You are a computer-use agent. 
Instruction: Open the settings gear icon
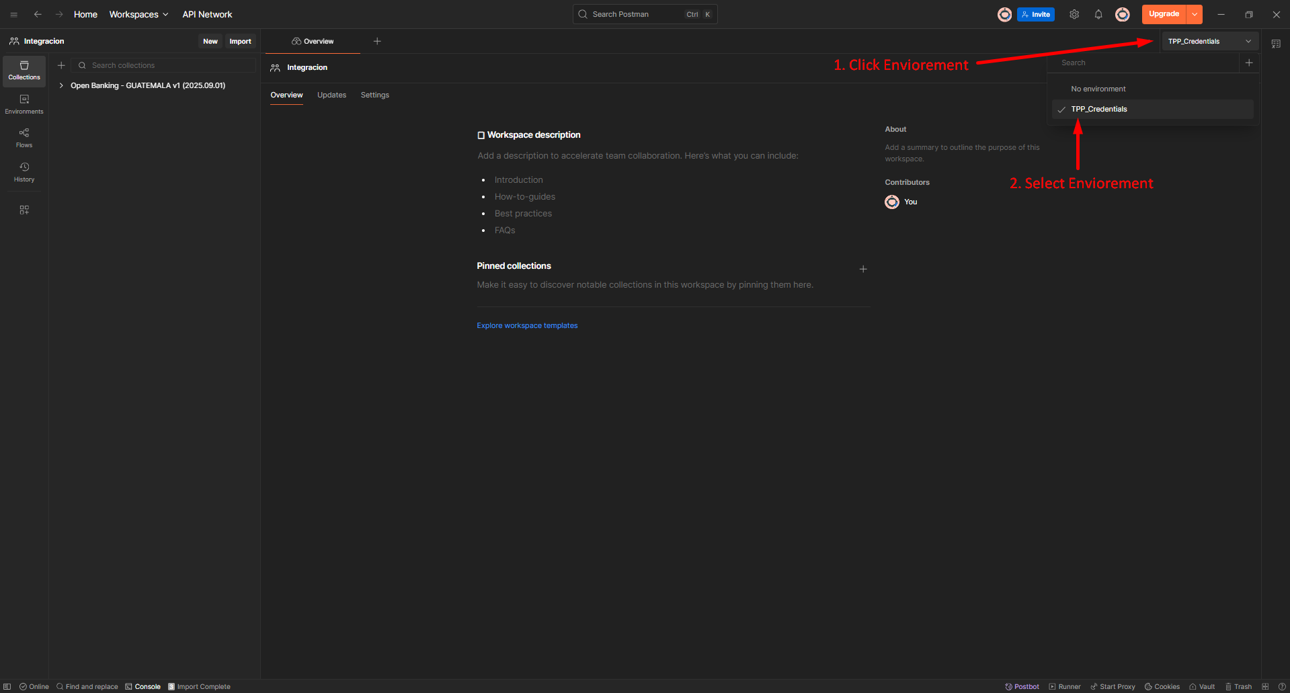click(x=1074, y=14)
